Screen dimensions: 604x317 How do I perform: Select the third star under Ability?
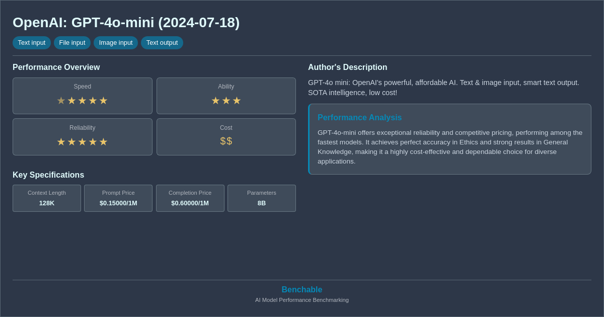[x=237, y=100]
